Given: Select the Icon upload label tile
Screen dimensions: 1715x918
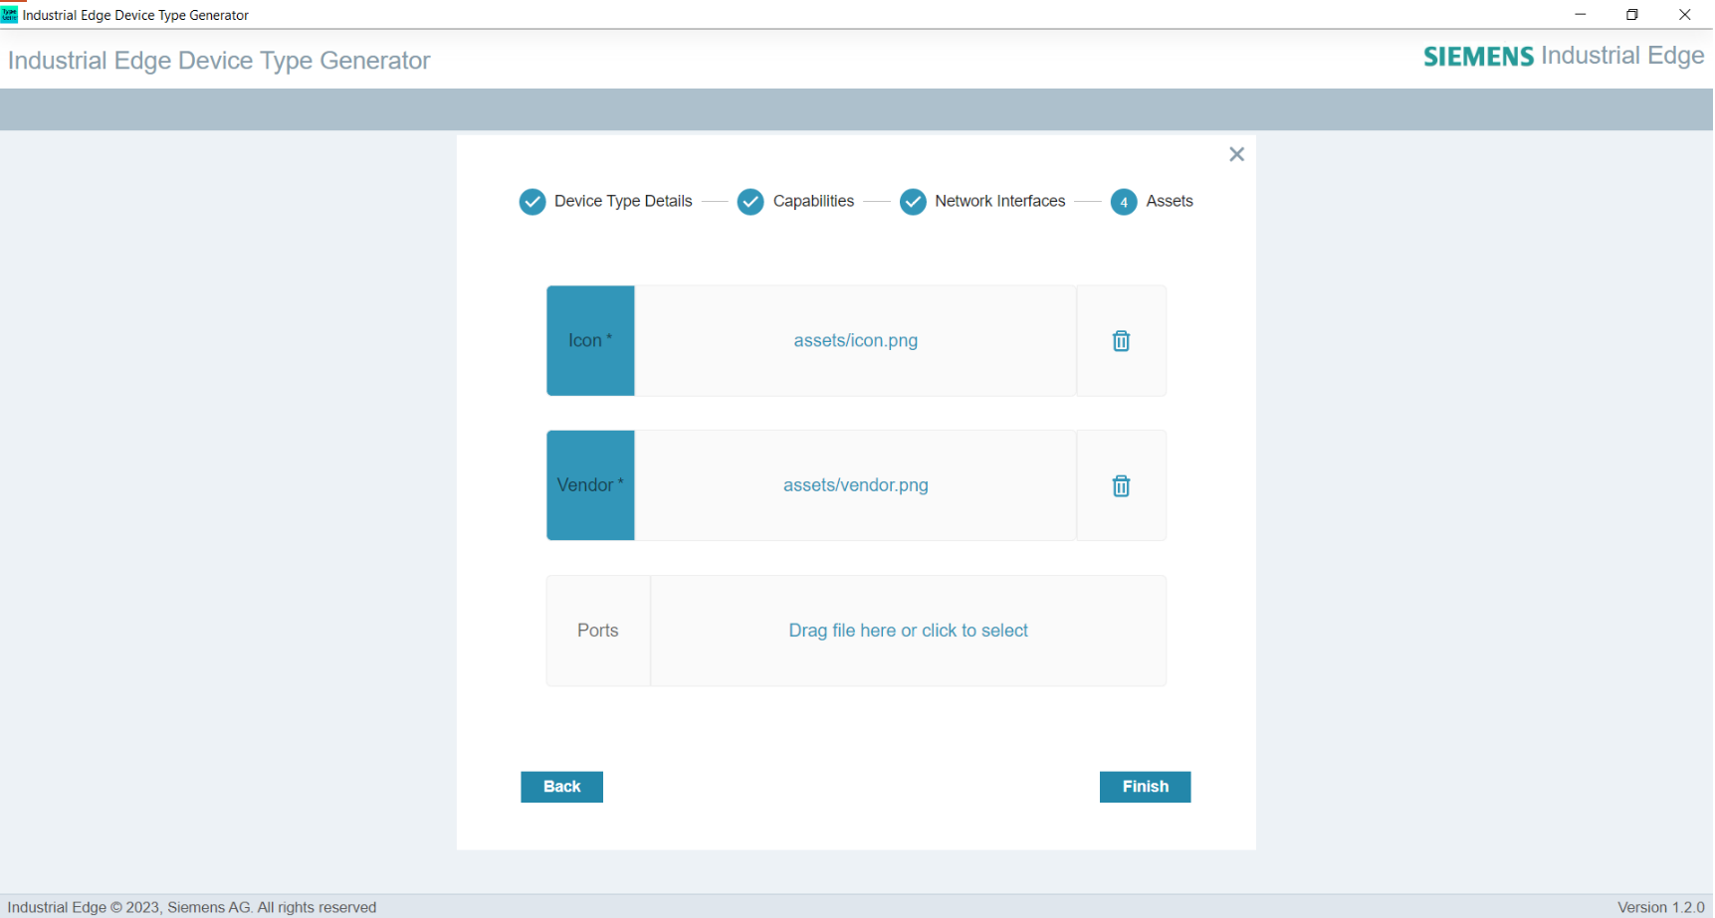Looking at the screenshot, I should click(x=589, y=340).
